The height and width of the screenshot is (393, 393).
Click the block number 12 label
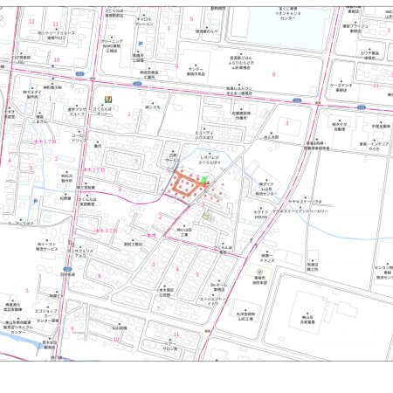[31, 21]
